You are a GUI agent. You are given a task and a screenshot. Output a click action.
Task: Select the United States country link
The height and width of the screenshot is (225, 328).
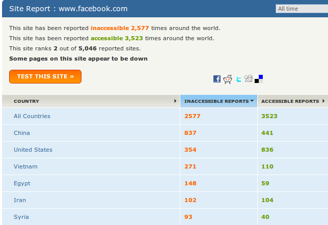33,150
